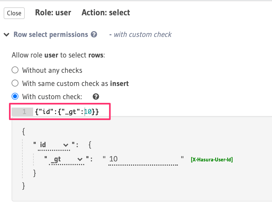Click the italic with custom check summary

142,35
